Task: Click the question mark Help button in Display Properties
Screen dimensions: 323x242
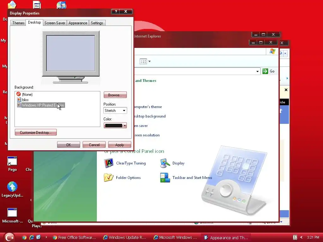Action: pos(116,12)
